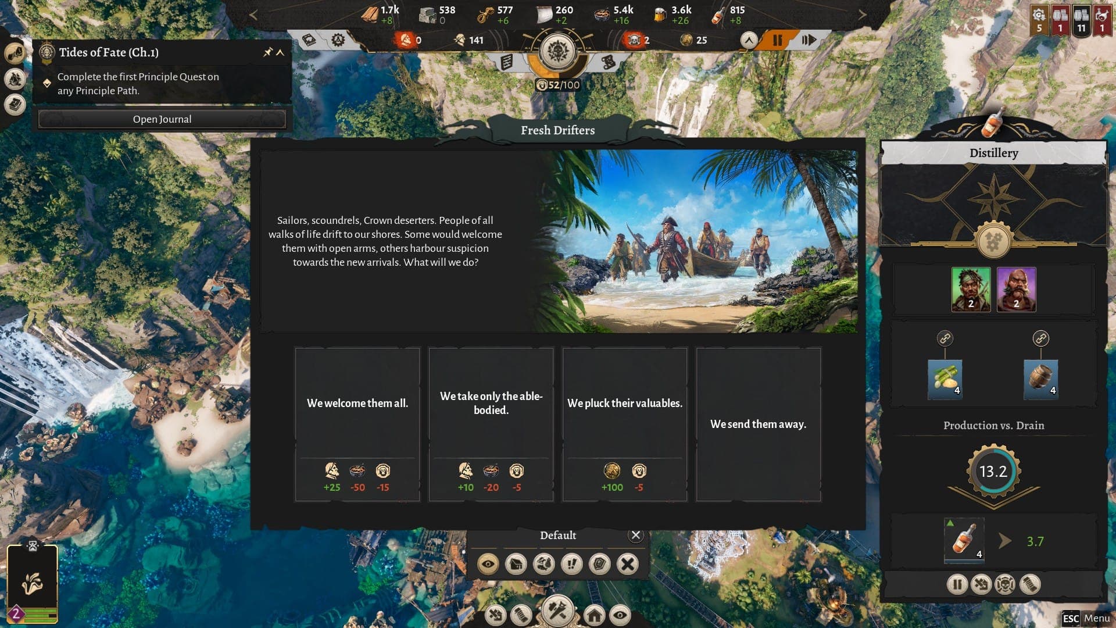1116x628 pixels.
Task: Click the rope resource icon
Action: [x=485, y=15]
